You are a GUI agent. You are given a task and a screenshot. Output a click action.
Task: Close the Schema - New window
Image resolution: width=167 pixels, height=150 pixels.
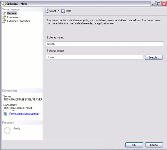(164, 4)
